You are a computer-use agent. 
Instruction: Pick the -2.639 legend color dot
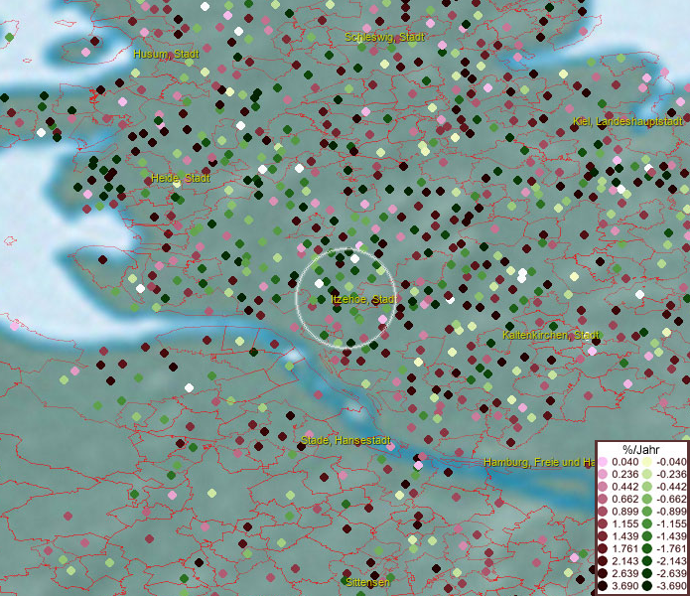tap(647, 573)
